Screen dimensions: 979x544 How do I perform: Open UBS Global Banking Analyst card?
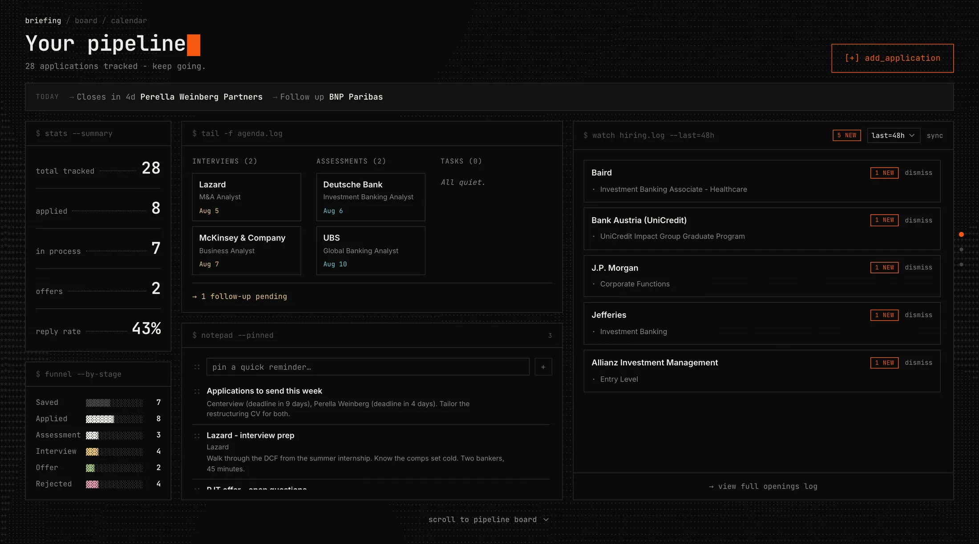click(x=371, y=251)
